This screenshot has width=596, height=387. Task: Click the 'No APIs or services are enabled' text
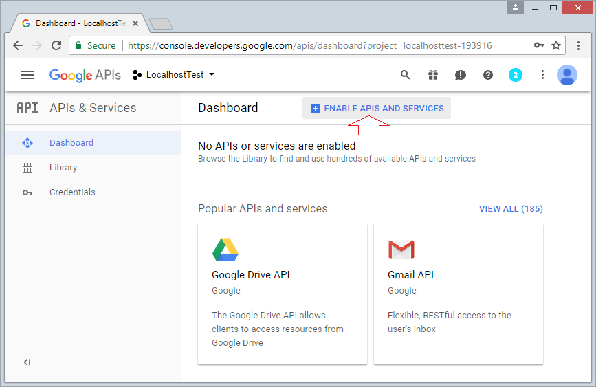[277, 146]
